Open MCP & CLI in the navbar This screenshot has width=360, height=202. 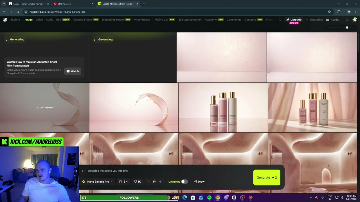coord(165,20)
